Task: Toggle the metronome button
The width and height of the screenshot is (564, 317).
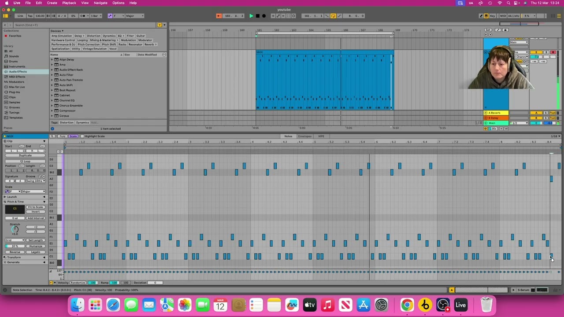Action: coord(83,16)
